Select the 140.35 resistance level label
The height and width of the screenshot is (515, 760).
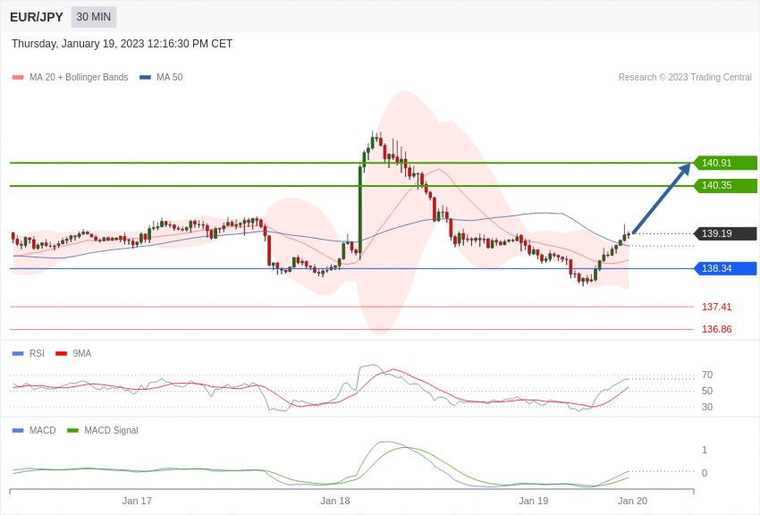[x=726, y=186]
